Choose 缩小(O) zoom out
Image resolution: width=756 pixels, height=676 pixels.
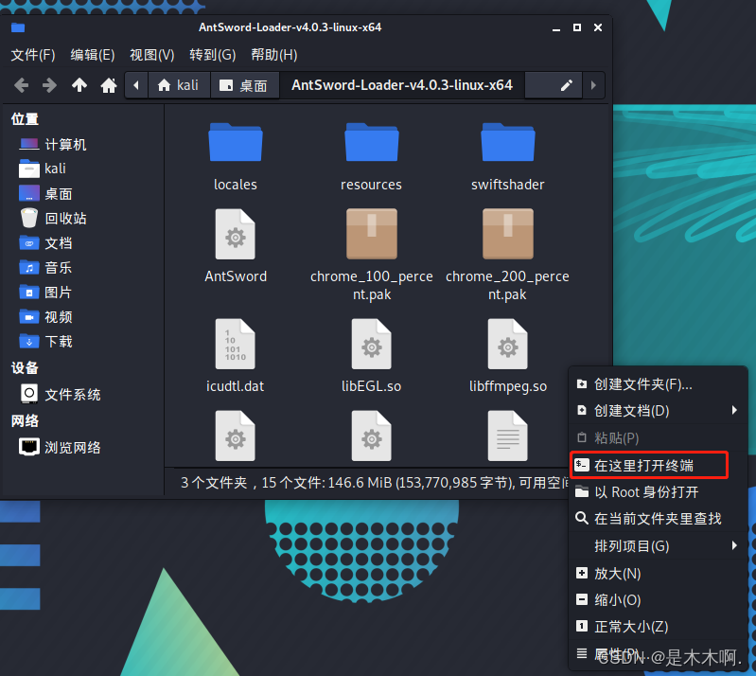coord(659,599)
